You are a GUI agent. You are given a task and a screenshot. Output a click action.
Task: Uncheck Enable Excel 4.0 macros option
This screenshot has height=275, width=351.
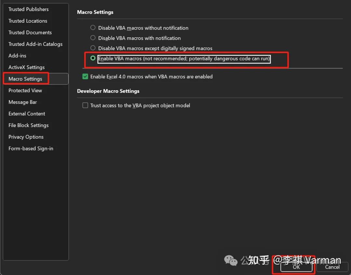coord(85,77)
